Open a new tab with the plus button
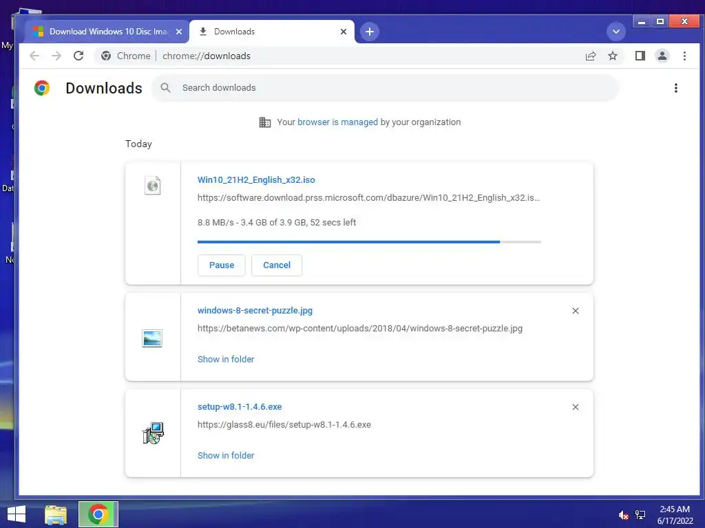 [x=370, y=32]
